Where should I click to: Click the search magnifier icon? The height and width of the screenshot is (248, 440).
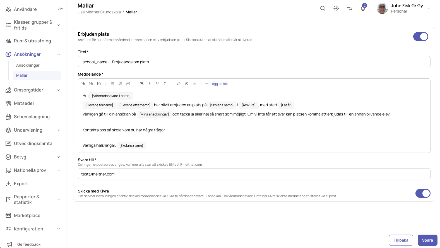tap(323, 8)
